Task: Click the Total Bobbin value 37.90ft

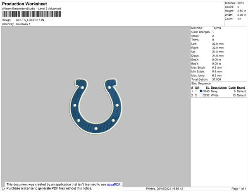Action: 217,79
